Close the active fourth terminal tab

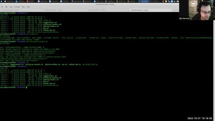[169, 10]
